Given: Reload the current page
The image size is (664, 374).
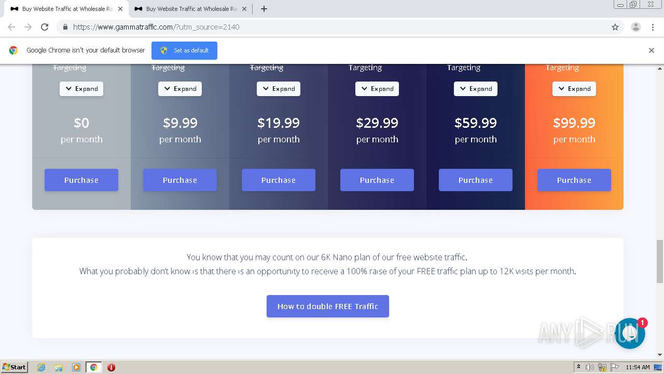Looking at the screenshot, I should (x=45, y=27).
